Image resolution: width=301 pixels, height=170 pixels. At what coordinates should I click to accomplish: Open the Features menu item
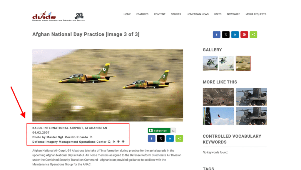pyautogui.click(x=143, y=14)
